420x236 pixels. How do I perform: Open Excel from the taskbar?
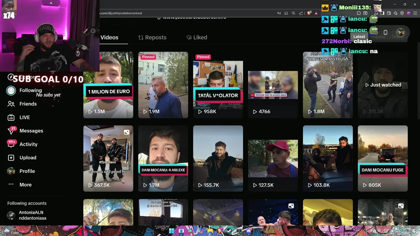pyautogui.click(x=239, y=231)
